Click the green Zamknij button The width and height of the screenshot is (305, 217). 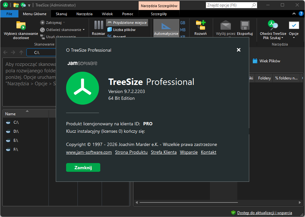click(x=83, y=168)
